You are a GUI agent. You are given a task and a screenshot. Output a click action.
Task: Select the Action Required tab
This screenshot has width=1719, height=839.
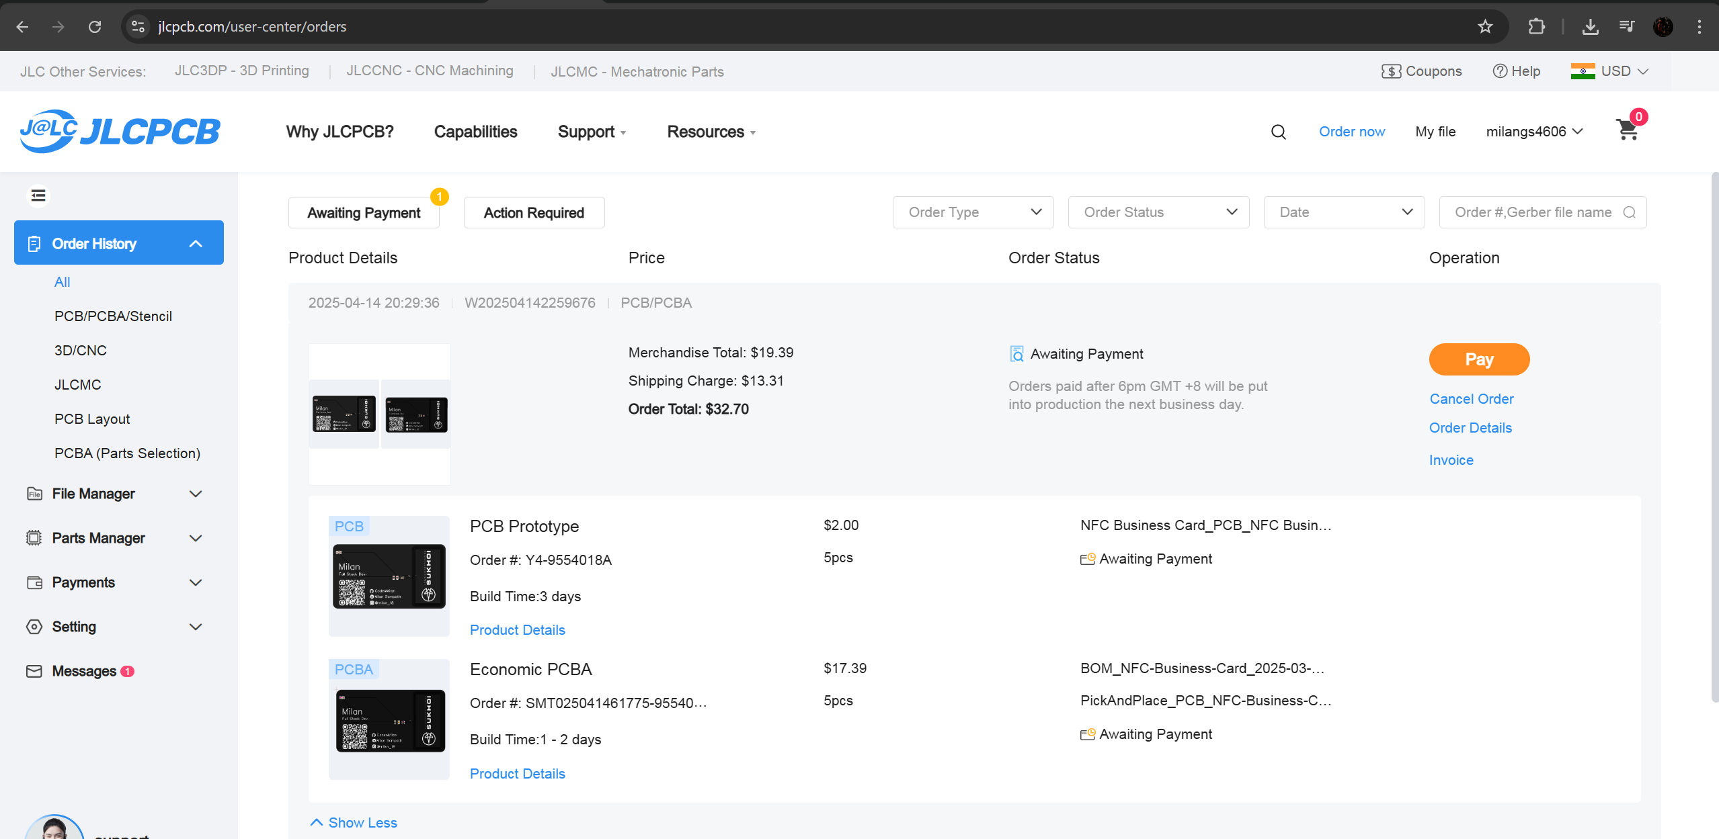click(x=534, y=213)
